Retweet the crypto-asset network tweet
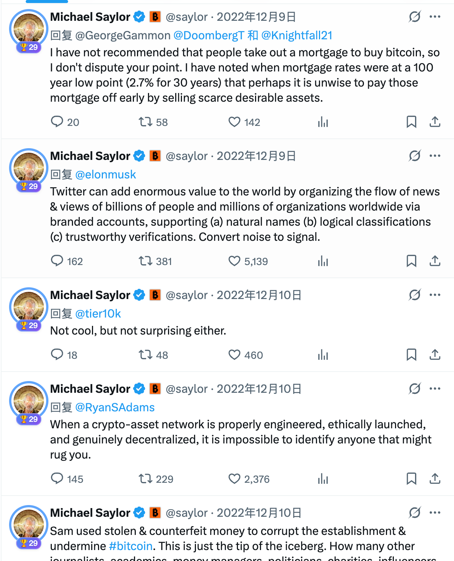Image resolution: width=454 pixels, height=561 pixels. click(145, 479)
